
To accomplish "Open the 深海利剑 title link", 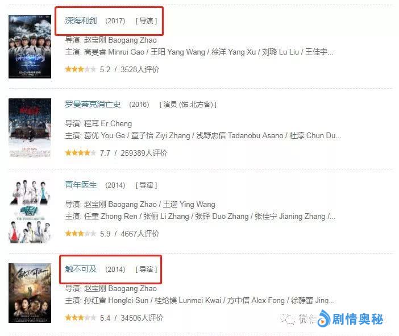I will pos(81,20).
